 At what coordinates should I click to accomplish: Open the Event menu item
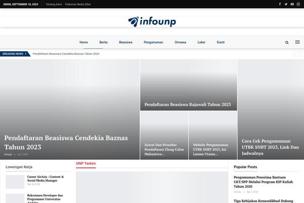click(x=220, y=42)
